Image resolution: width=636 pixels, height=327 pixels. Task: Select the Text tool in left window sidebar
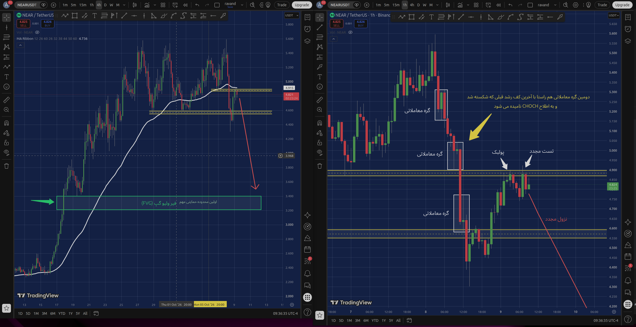(x=7, y=77)
